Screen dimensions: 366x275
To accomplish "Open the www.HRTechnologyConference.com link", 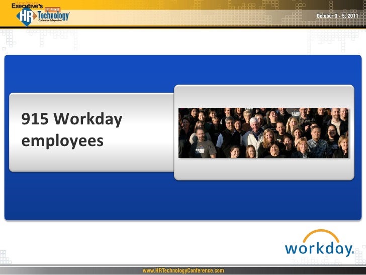I will [x=183, y=270].
